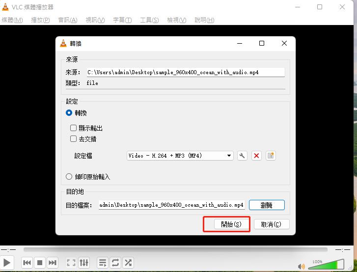The image size is (357, 272).
Task: Show the playlist icon
Action: click(x=103, y=263)
